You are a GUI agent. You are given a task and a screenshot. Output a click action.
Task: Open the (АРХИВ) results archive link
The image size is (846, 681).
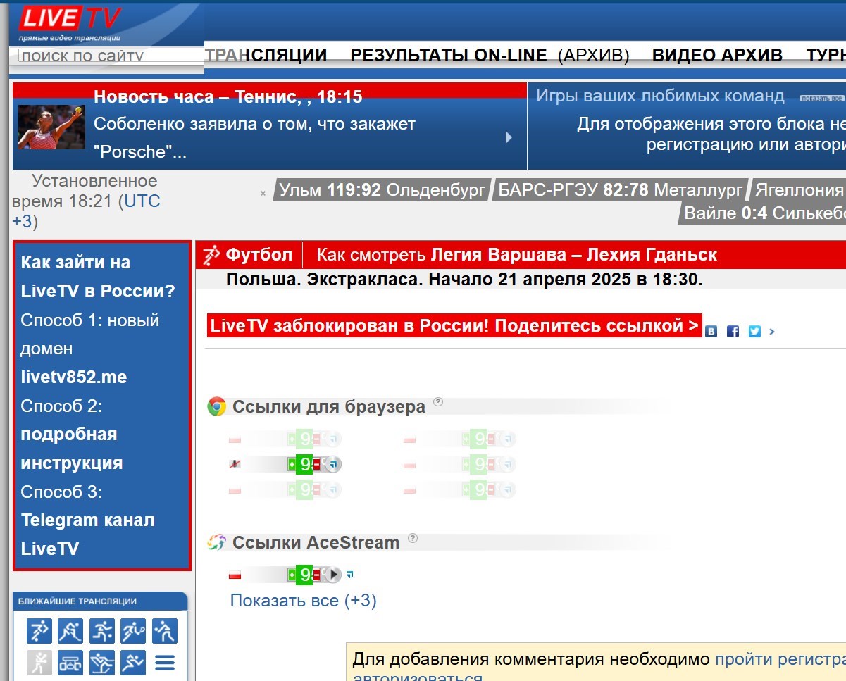pos(594,56)
